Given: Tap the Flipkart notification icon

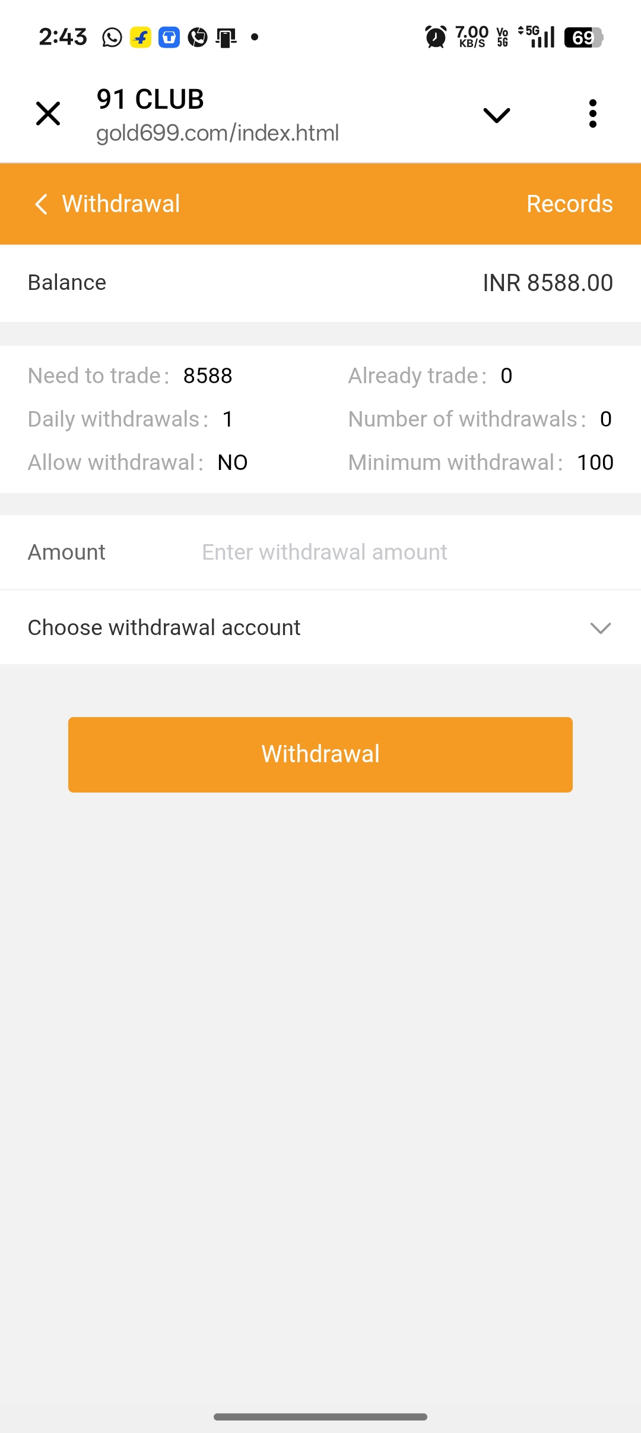Looking at the screenshot, I should coord(141,37).
